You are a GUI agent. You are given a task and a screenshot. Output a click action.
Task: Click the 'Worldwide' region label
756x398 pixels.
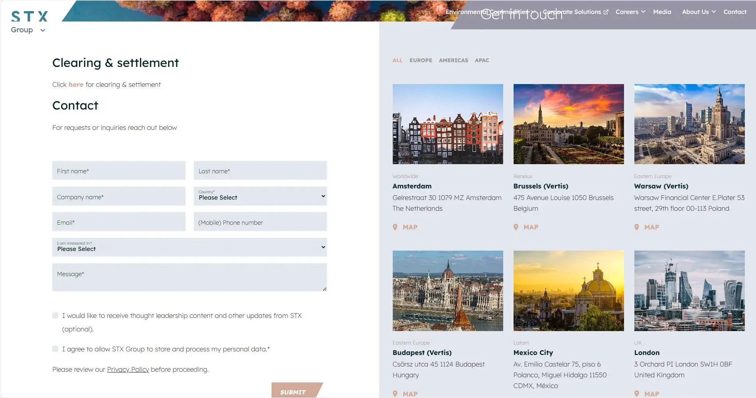point(405,176)
